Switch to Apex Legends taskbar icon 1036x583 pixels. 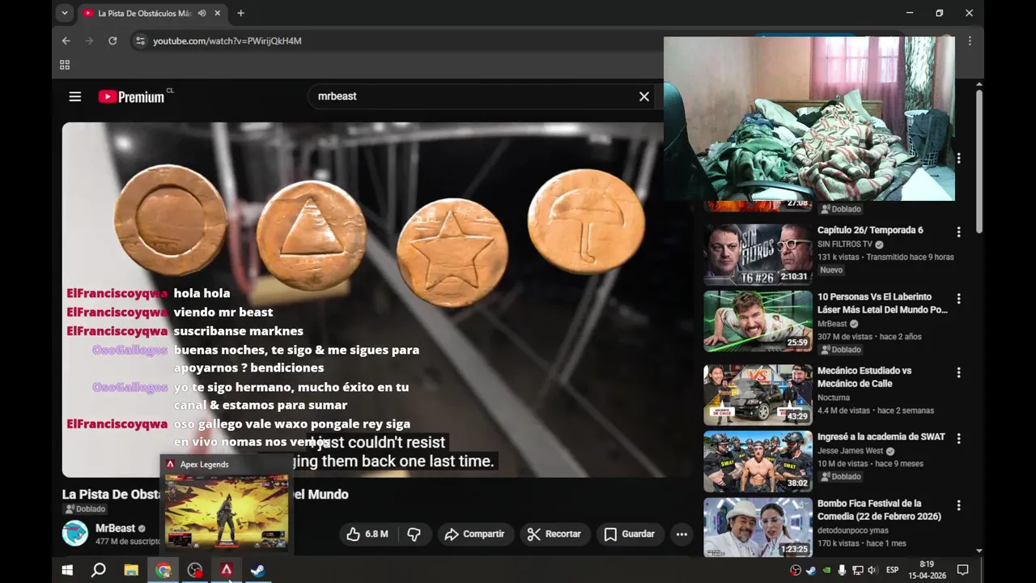[x=227, y=570]
